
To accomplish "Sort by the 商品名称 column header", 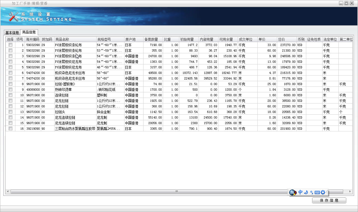I will click(75, 39).
